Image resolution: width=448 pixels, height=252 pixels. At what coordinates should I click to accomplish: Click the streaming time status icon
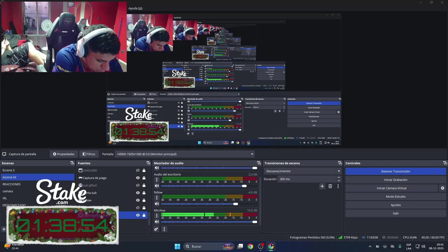[364, 237]
